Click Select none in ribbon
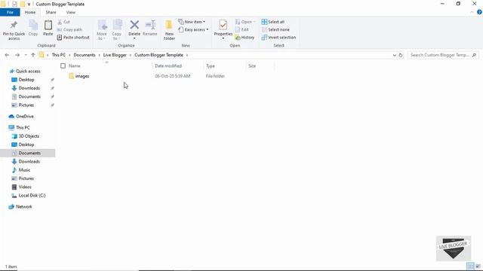The height and width of the screenshot is (271, 483). (275, 29)
